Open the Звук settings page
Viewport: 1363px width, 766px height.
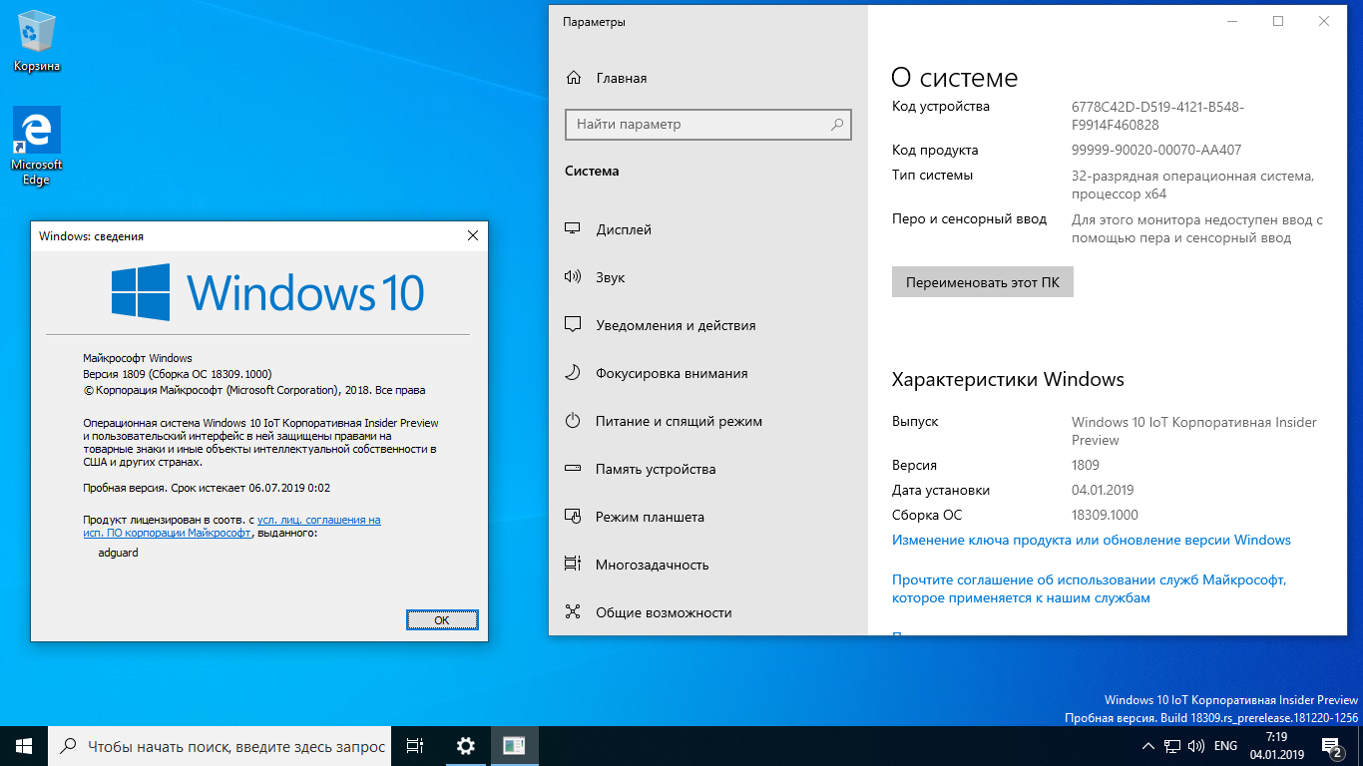pyautogui.click(x=708, y=277)
